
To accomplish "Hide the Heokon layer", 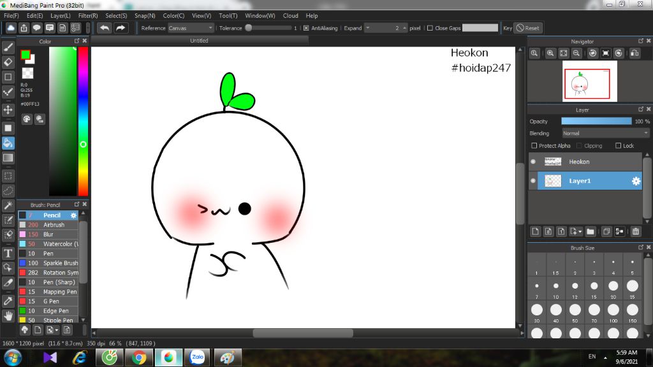I will point(533,161).
